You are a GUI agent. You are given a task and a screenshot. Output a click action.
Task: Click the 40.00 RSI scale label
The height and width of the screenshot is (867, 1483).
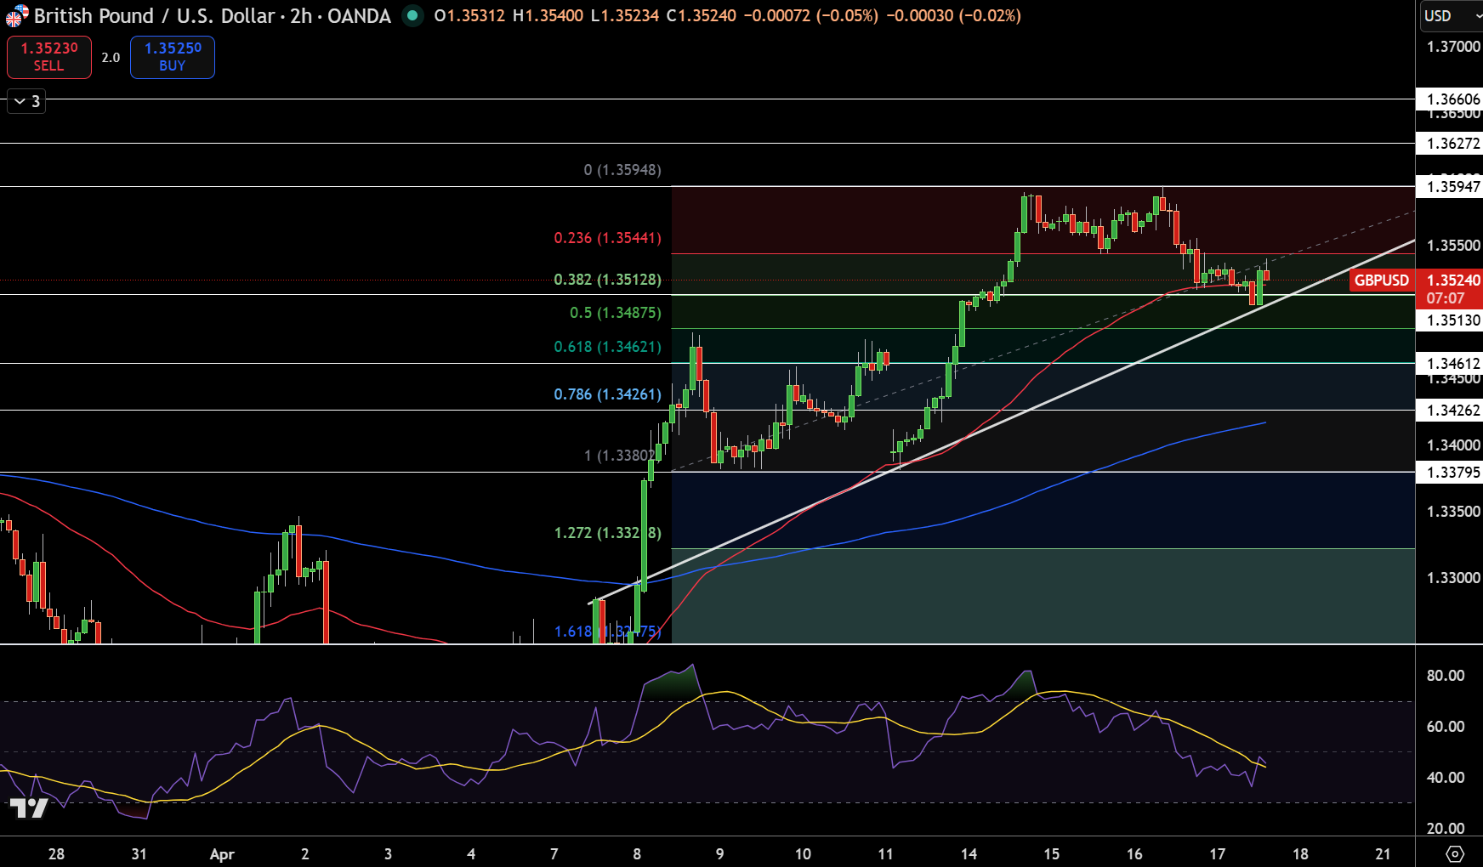(x=1446, y=778)
